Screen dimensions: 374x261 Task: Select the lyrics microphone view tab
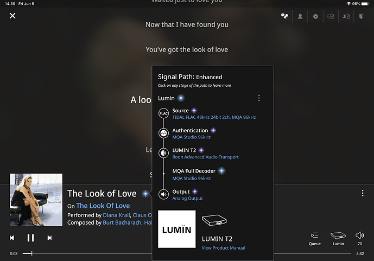[284, 16]
